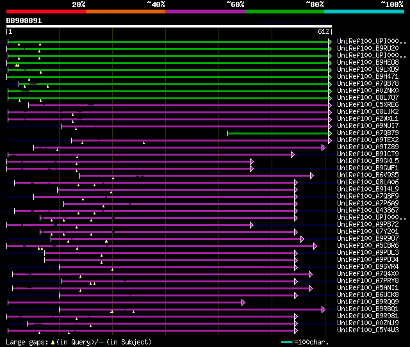Select the green alignment bar for B9H471
This screenshot has height=347, width=410.
[168, 77]
